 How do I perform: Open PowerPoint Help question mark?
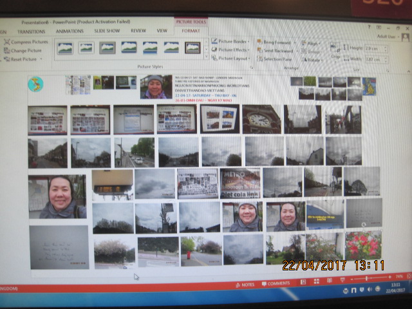pos(369,27)
